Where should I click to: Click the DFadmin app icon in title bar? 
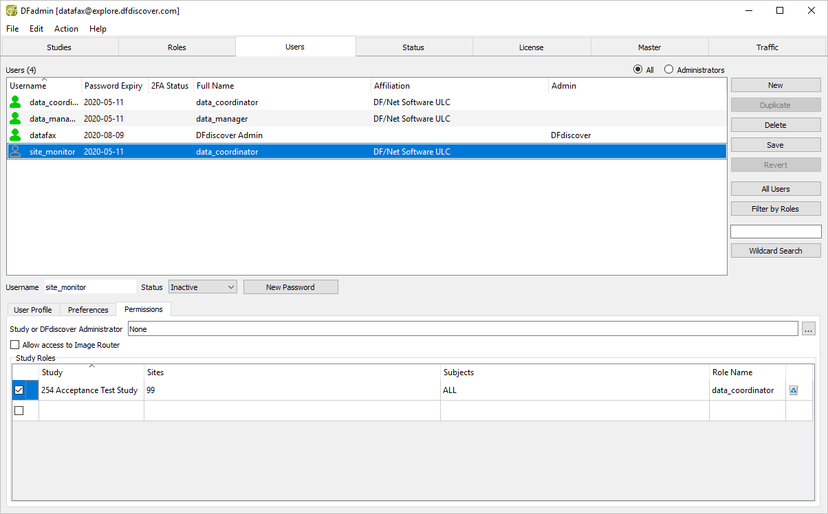tap(12, 11)
